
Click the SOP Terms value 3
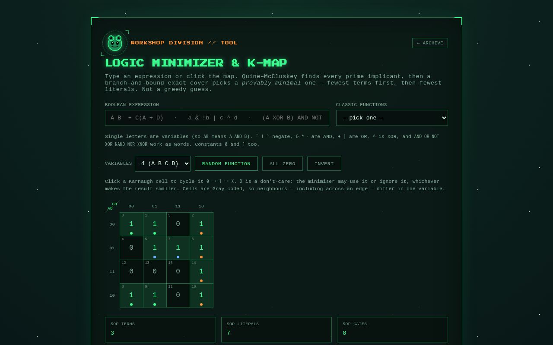point(112,333)
